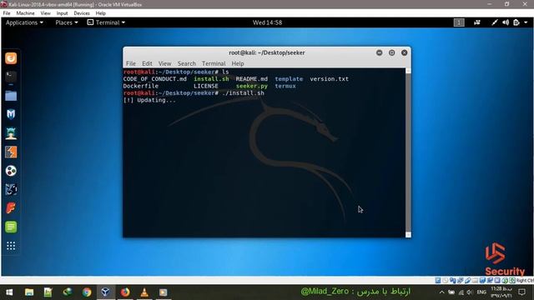Open the colored-circles app in Kali dock

(11, 171)
